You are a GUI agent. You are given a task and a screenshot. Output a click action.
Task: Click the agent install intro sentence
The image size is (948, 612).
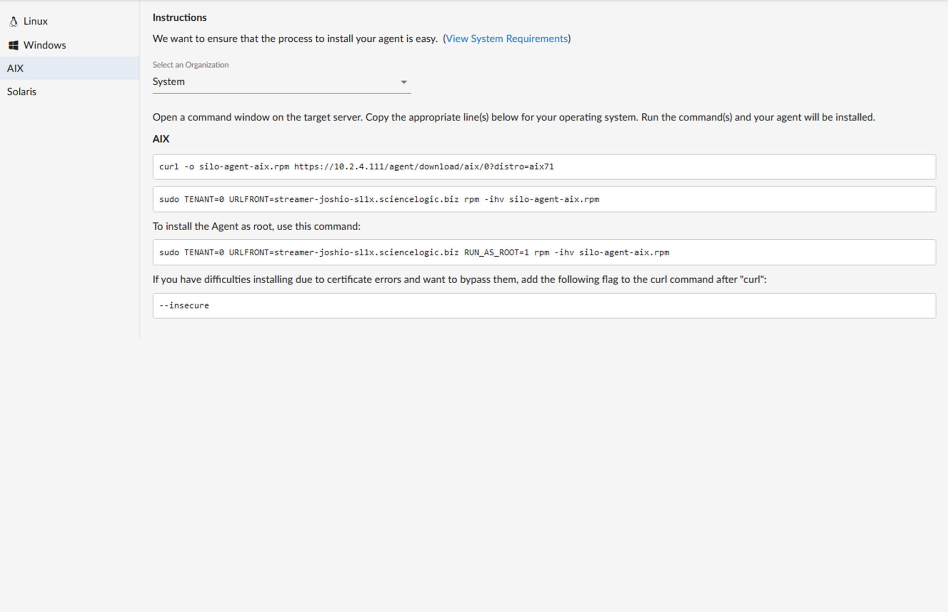(x=295, y=39)
